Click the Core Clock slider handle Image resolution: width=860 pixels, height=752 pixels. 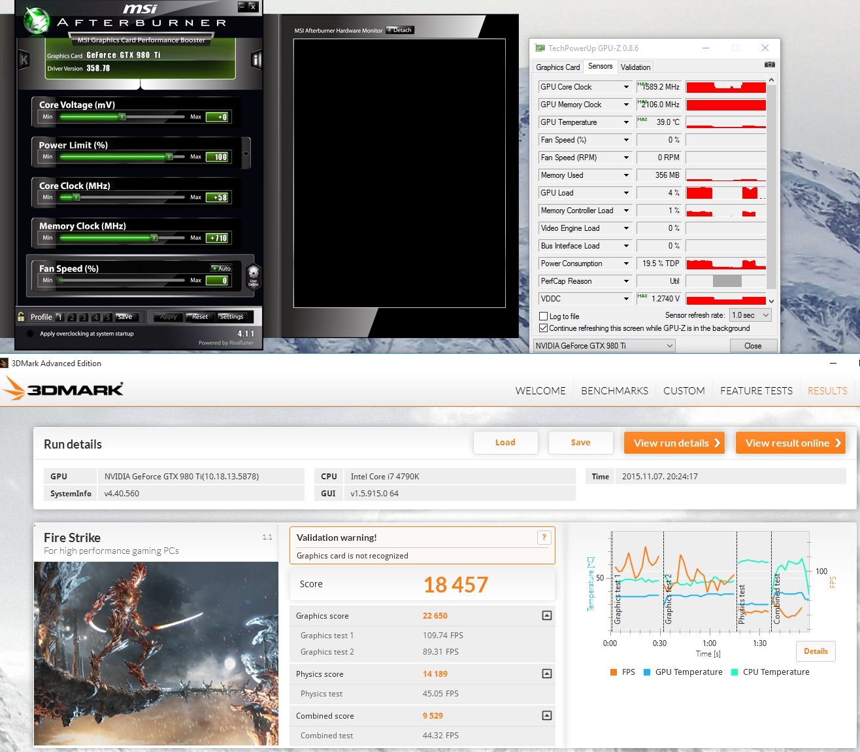pos(76,197)
